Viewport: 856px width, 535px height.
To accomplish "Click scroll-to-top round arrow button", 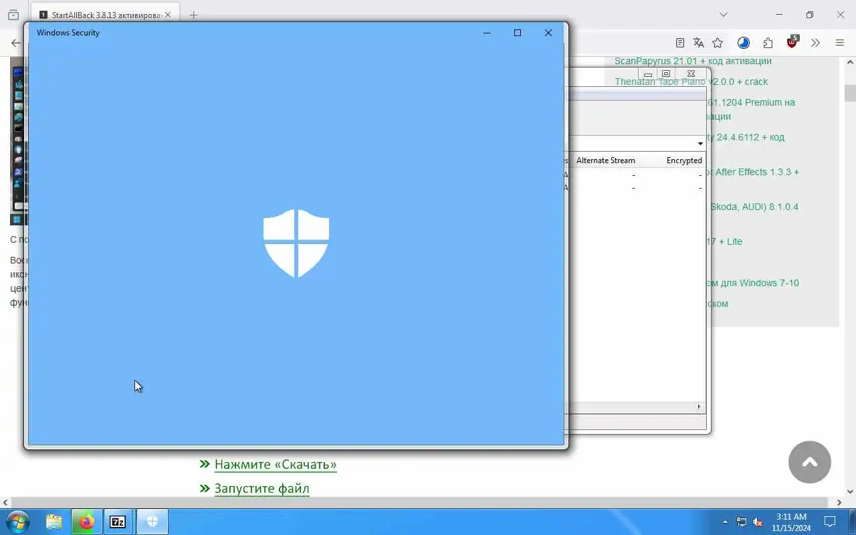I will coord(810,462).
